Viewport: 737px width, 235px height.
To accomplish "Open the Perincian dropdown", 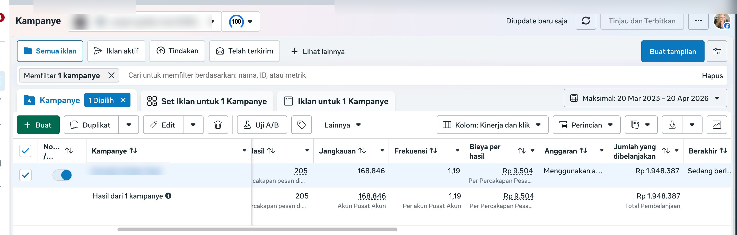I will [x=586, y=125].
